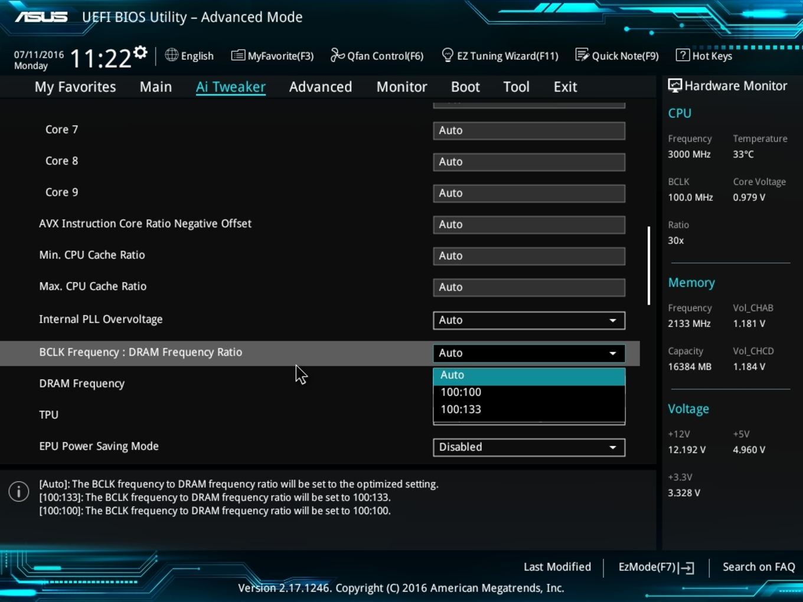This screenshot has width=803, height=602.
Task: Choose Auto in the open dropdown list
Action: 529,375
